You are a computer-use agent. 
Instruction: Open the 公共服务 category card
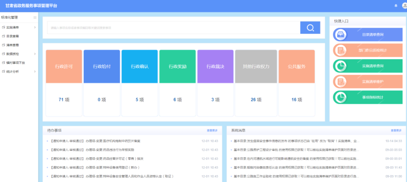297,66
